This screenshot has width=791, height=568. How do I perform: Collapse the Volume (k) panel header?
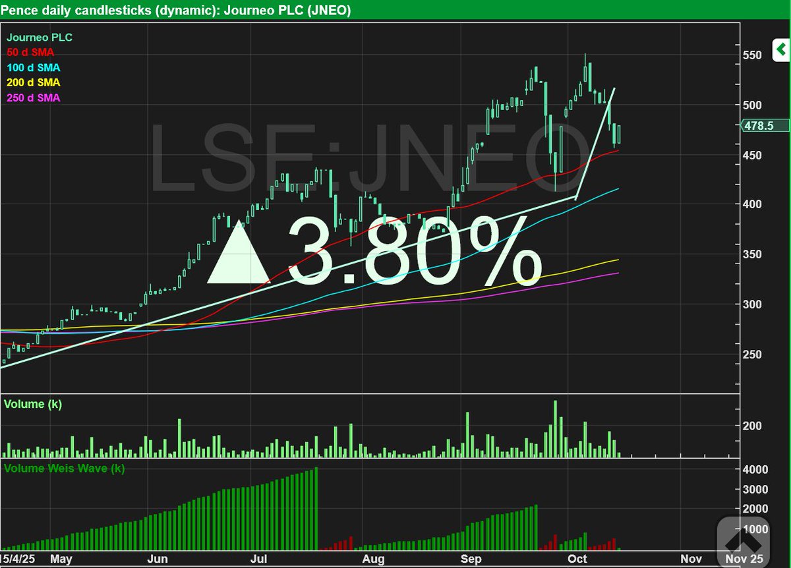click(x=31, y=404)
